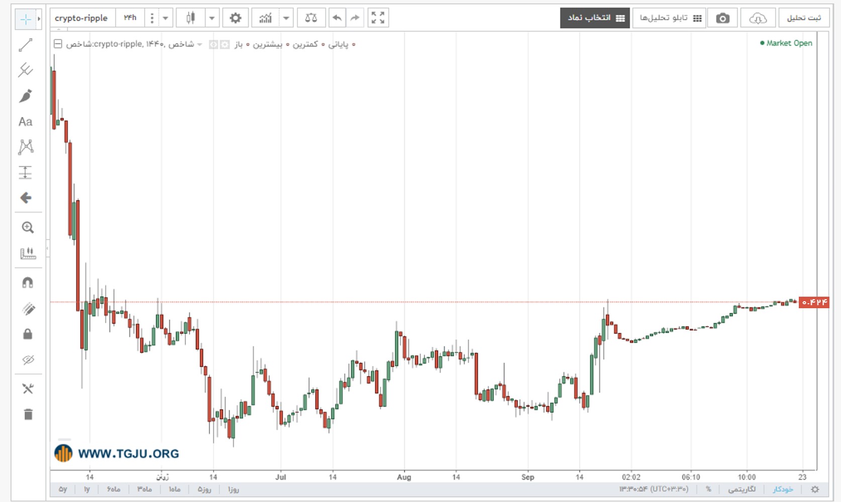
Task: Toggle lock all drawing tools
Action: [x=28, y=334]
